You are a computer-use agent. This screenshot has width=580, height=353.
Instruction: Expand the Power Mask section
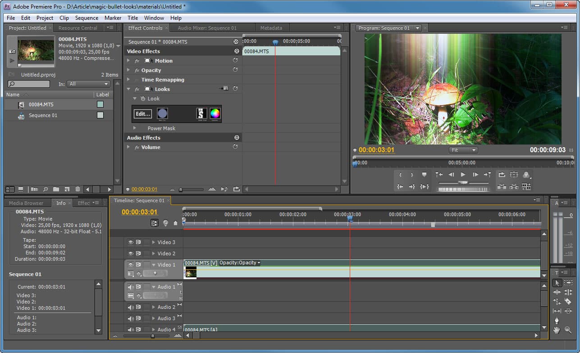(x=135, y=128)
